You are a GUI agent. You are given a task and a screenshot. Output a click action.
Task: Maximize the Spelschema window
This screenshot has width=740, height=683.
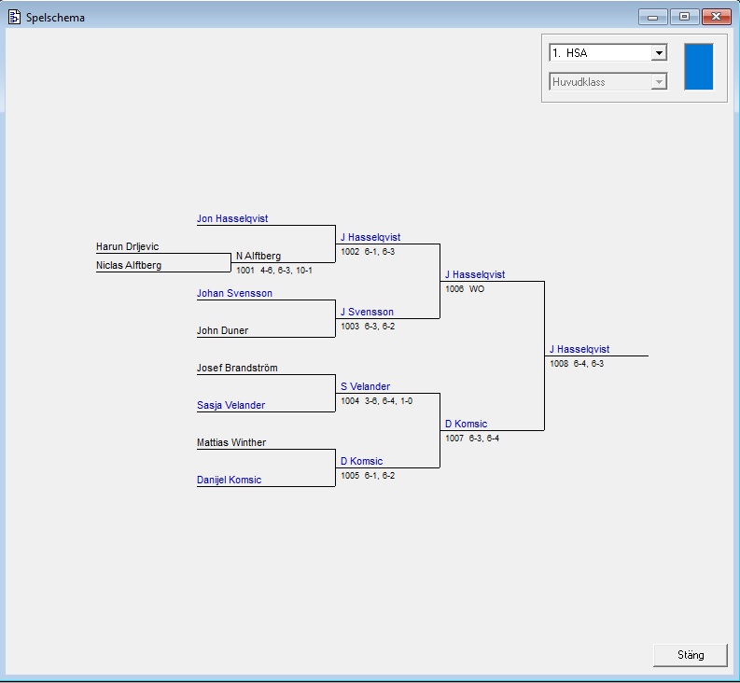point(684,17)
